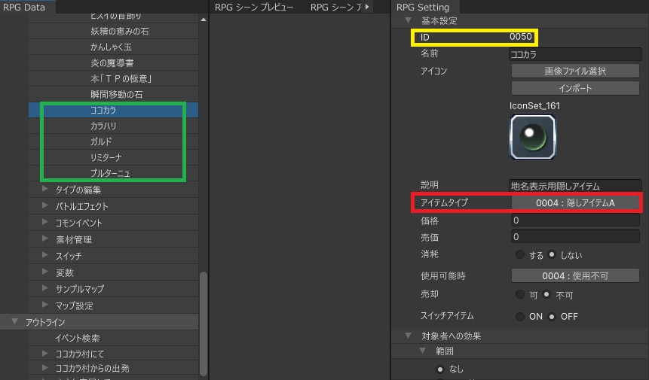This screenshot has width=649, height=380.
Task: Click the 画像ファイル選択 button
Action: point(576,71)
